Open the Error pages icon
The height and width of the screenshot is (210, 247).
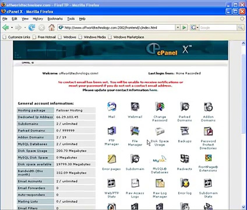pyautogui.click(x=112, y=159)
